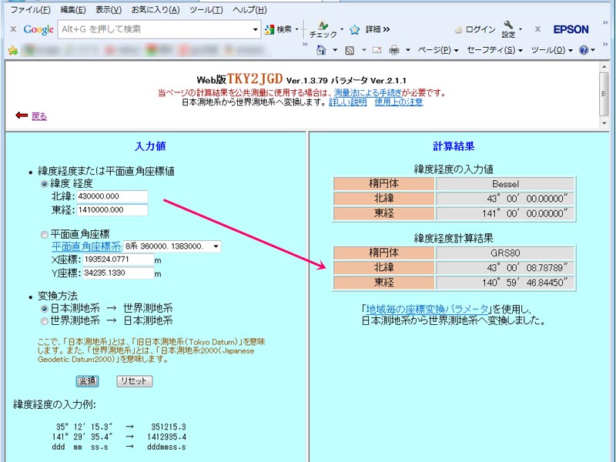Select the 平面直角座標 radio button
This screenshot has height=462, width=616.
(x=44, y=235)
